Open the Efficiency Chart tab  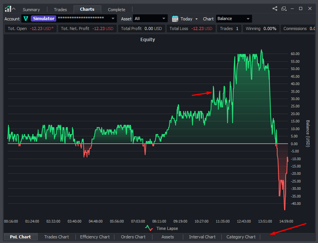point(95,237)
